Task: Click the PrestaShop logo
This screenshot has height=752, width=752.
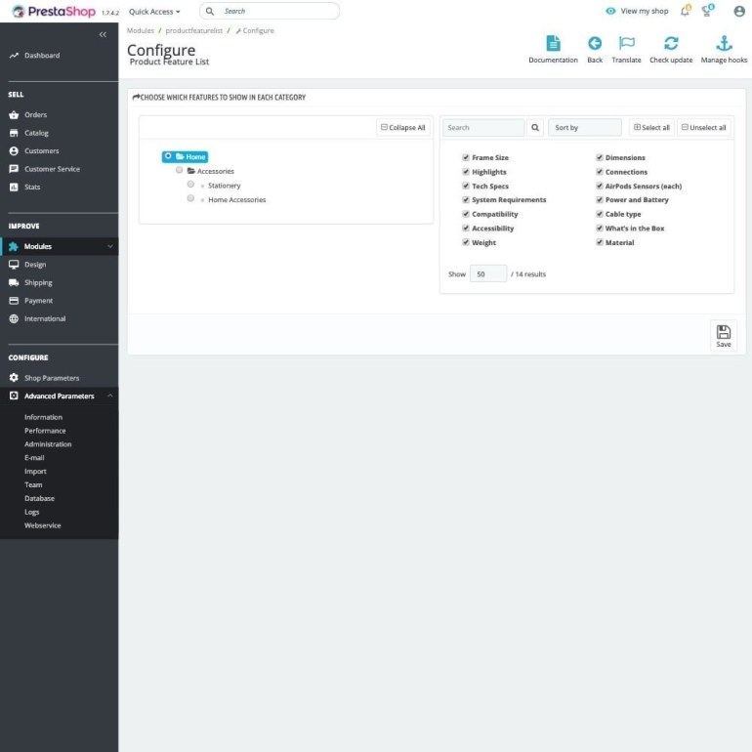Action: click(54, 12)
